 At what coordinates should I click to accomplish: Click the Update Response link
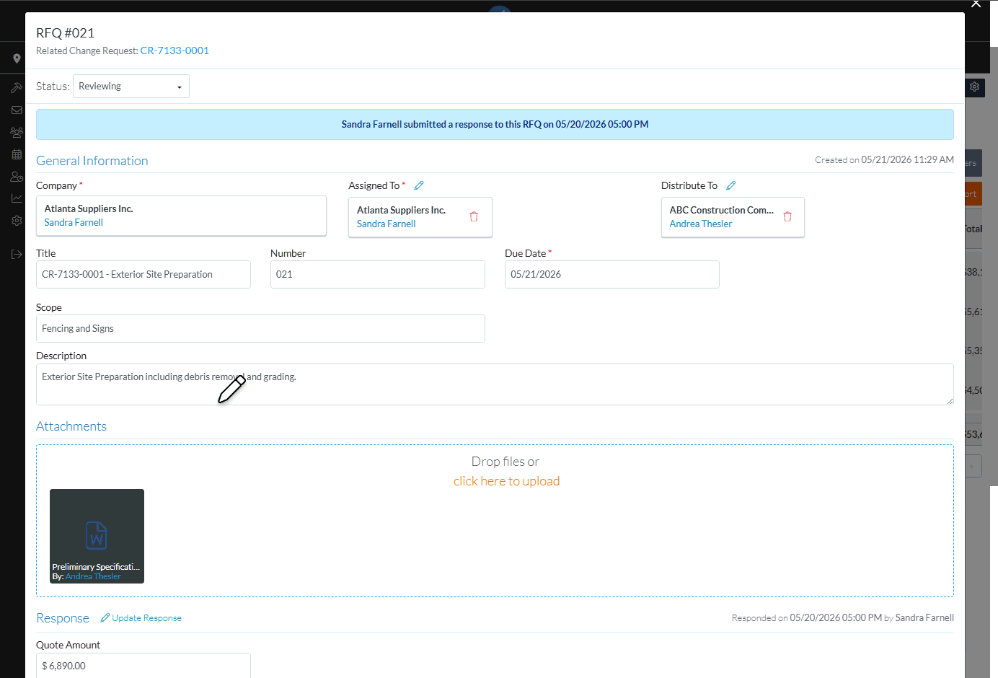[x=141, y=618]
